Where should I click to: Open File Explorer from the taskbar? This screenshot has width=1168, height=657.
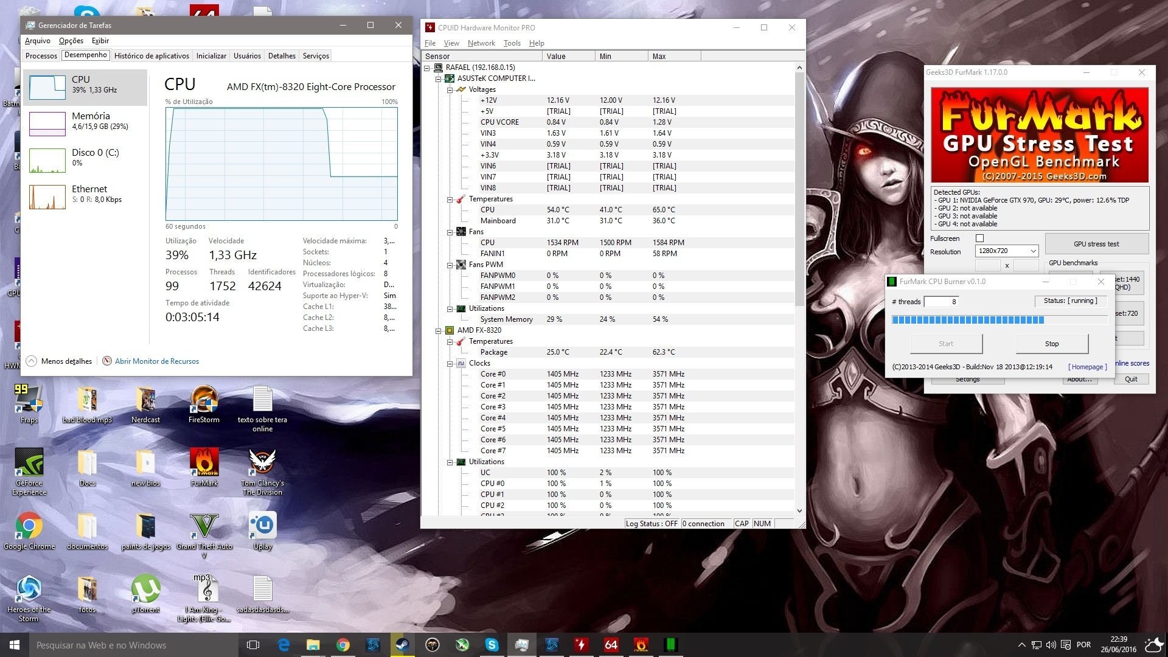point(313,645)
